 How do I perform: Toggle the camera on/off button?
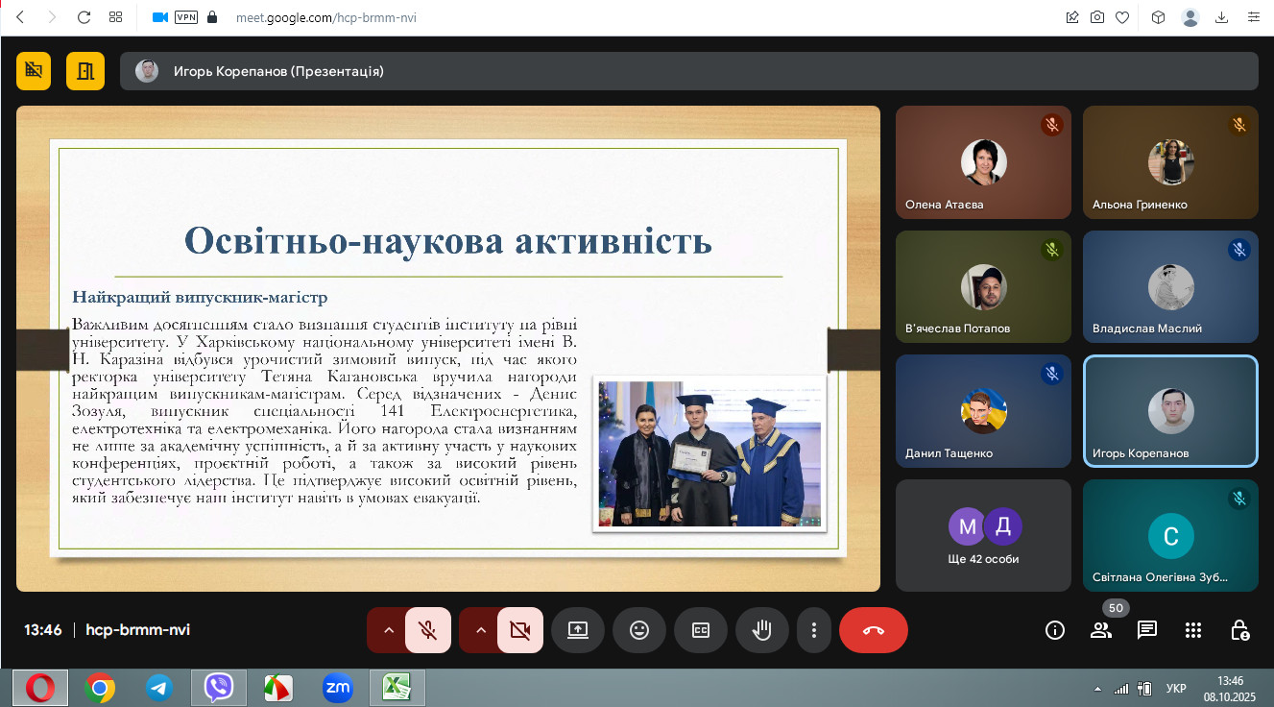click(x=520, y=630)
